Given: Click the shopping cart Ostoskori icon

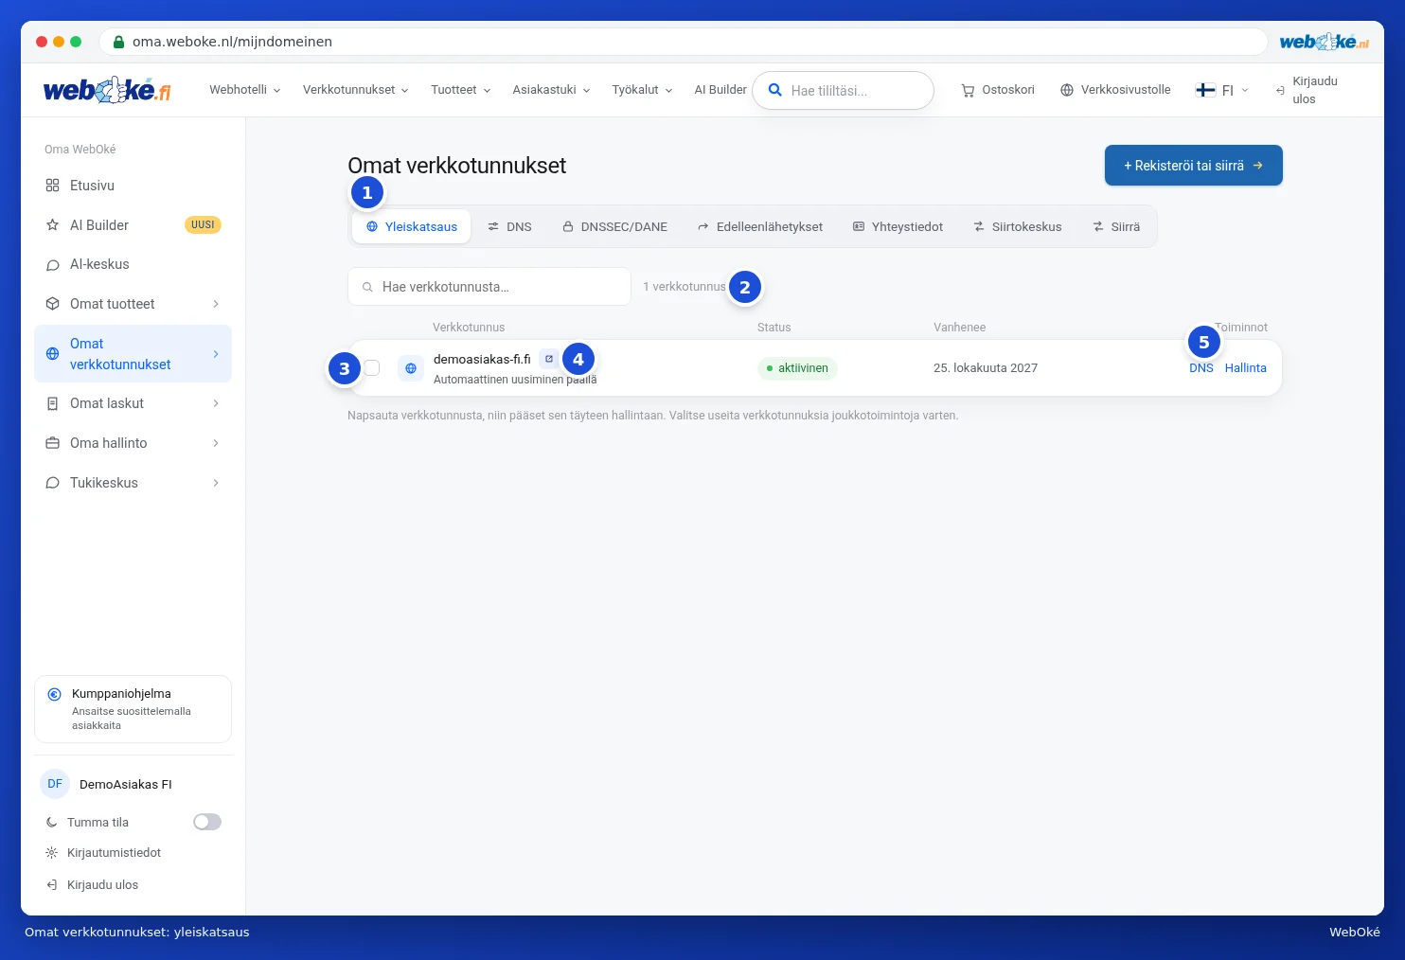Looking at the screenshot, I should pos(968,91).
